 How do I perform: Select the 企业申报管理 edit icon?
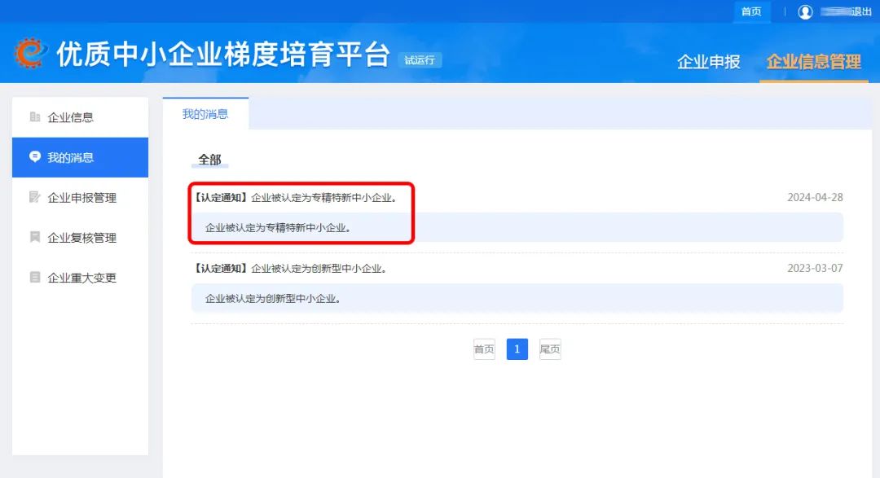point(34,197)
